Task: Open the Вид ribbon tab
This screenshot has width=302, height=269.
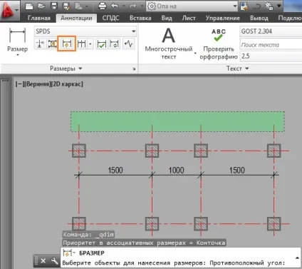Action: 167,18
